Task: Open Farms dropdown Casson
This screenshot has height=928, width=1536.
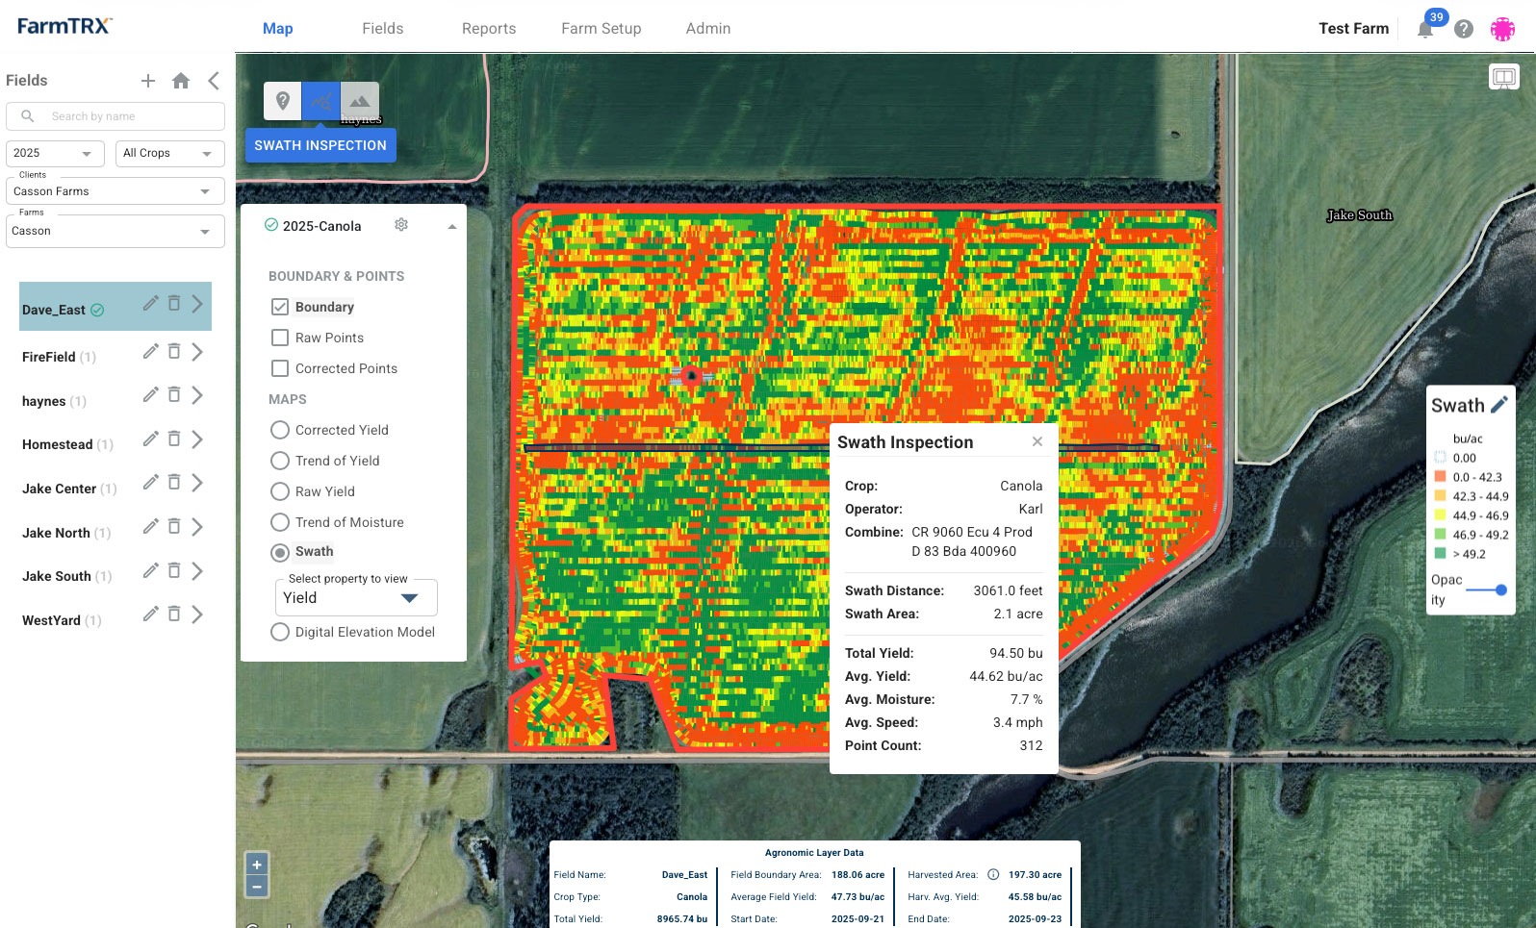Action: tap(115, 231)
